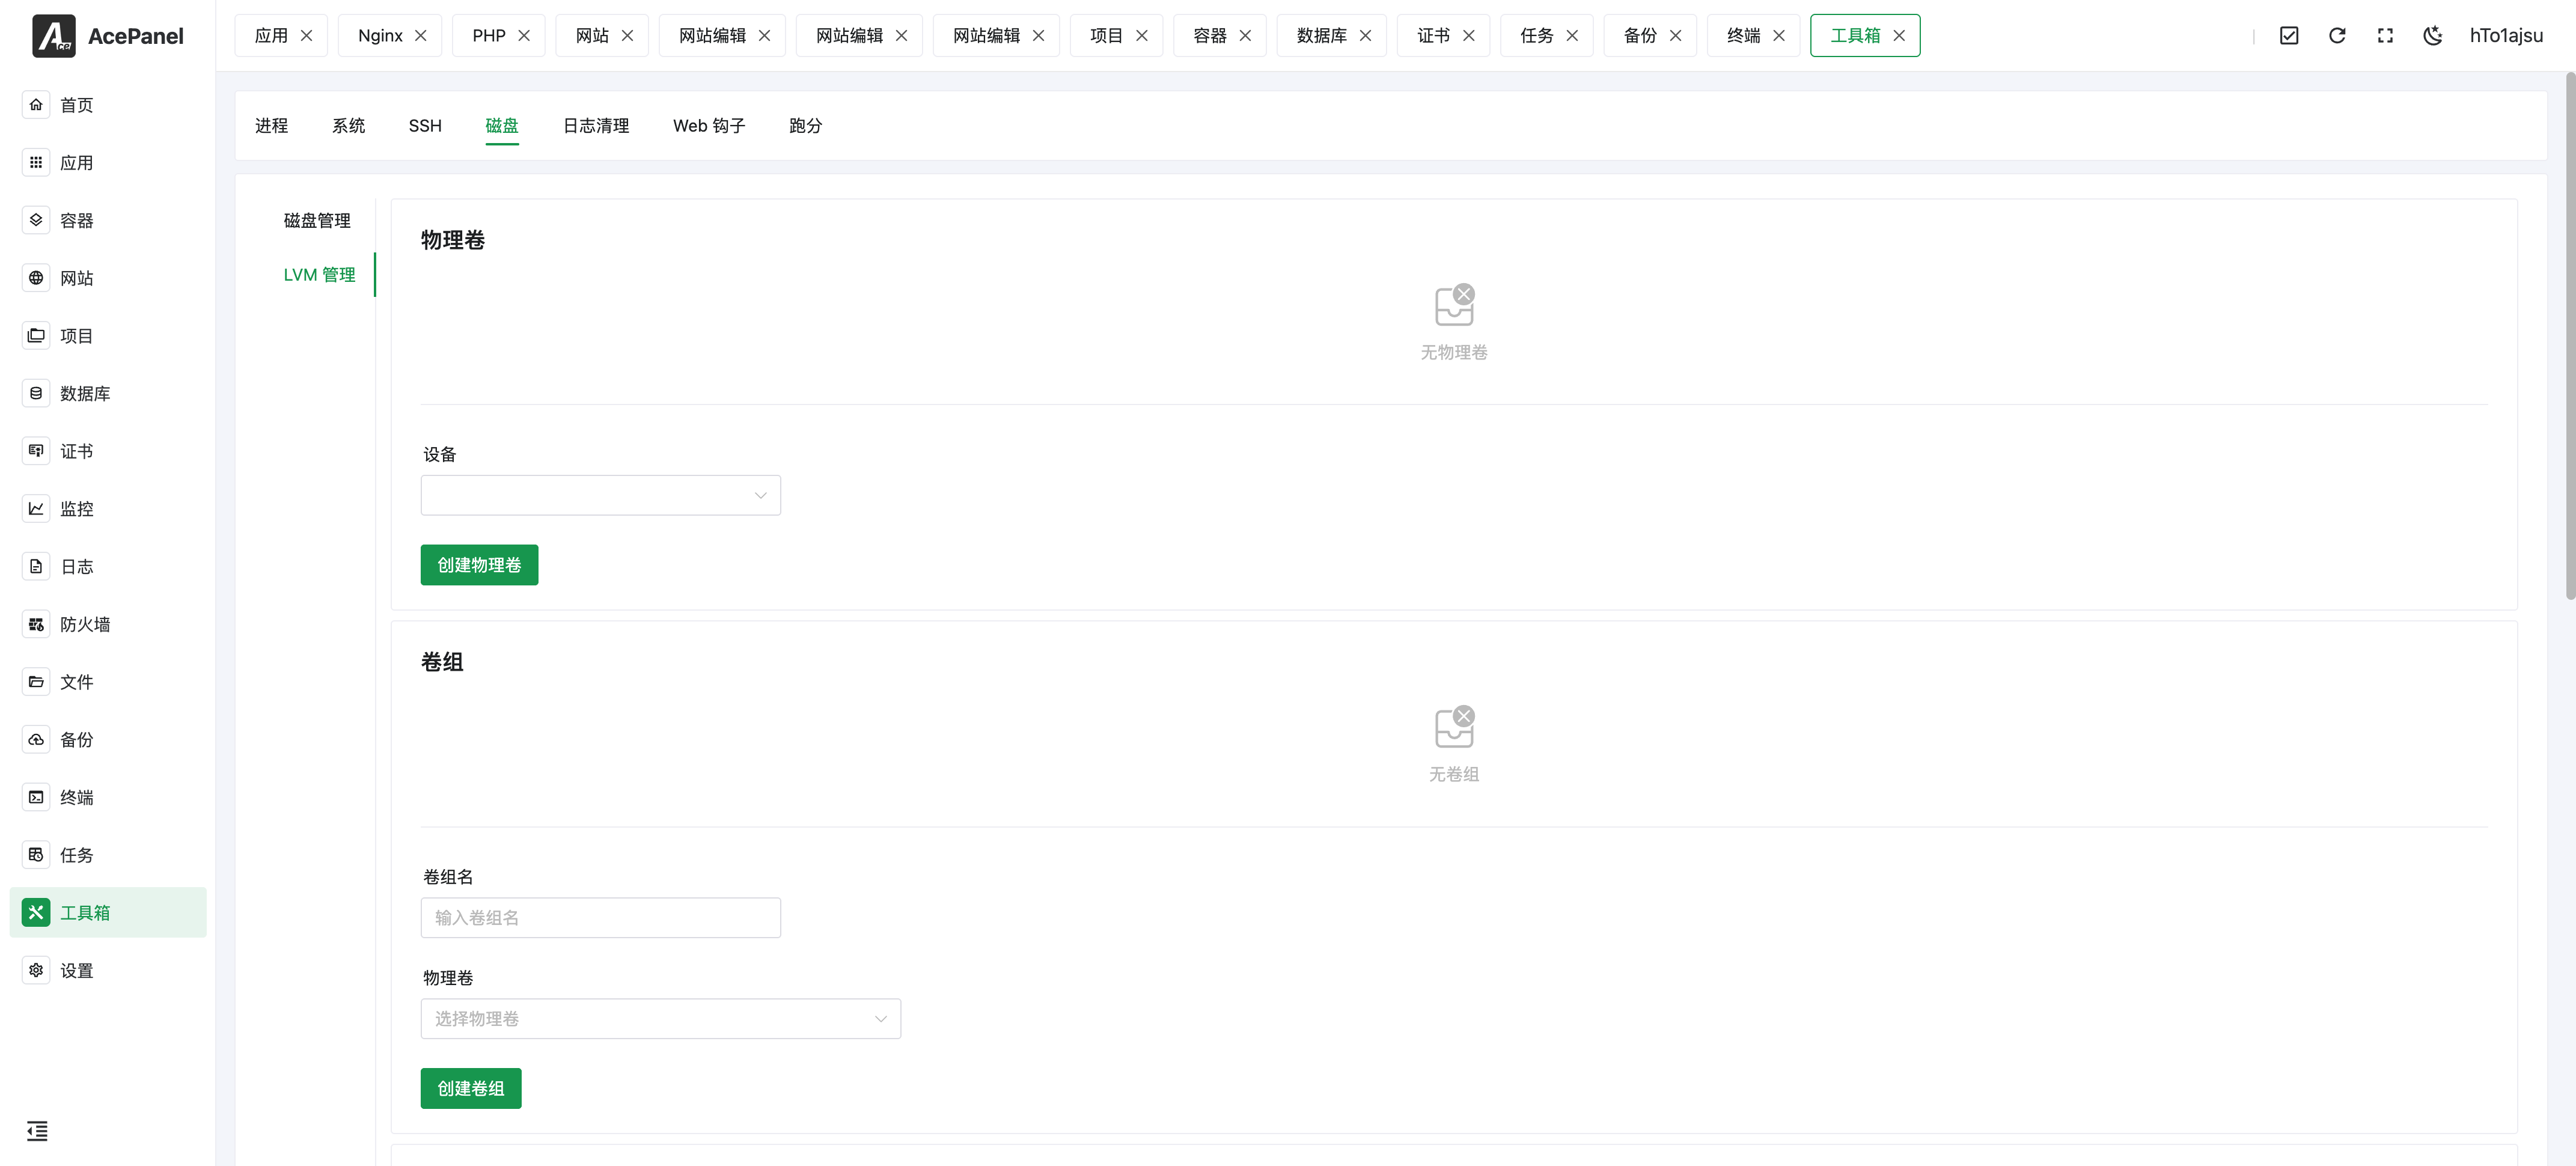
Task: Click the 创建物理卷 button
Action: click(479, 564)
